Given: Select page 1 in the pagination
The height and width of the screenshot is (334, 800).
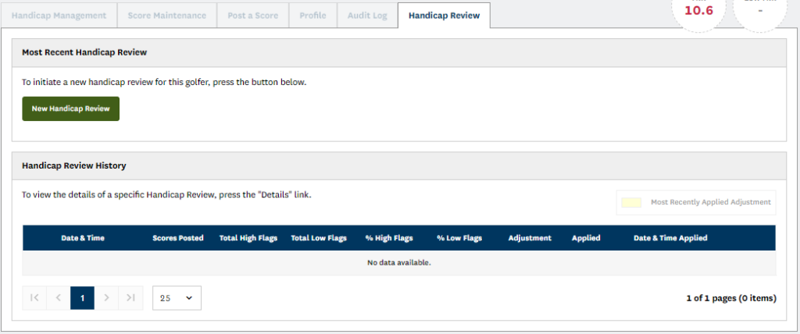Looking at the screenshot, I should point(82,298).
